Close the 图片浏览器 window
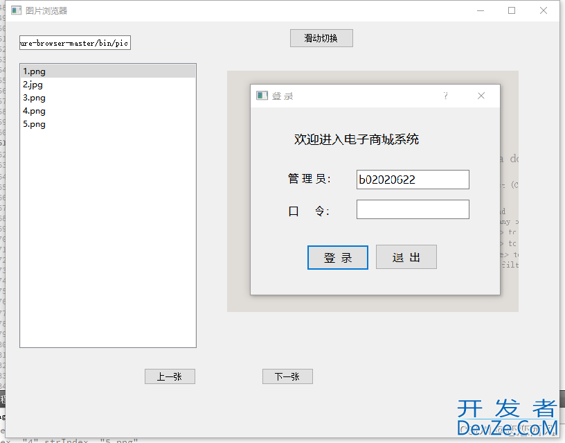 (544, 11)
